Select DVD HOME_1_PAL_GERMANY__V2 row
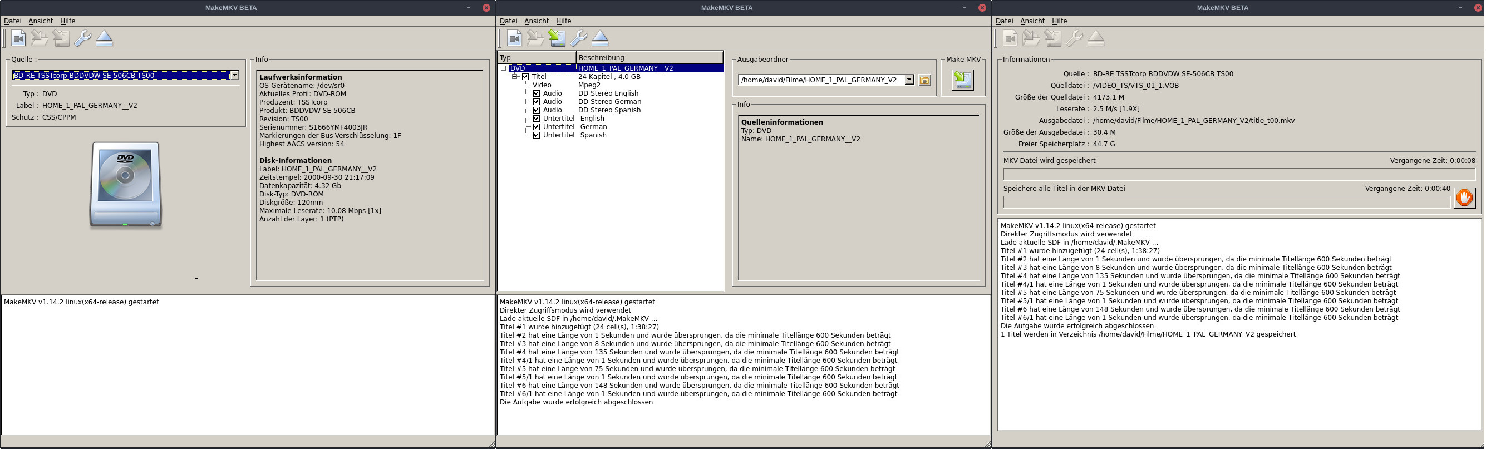The height and width of the screenshot is (449, 1486). 611,68
